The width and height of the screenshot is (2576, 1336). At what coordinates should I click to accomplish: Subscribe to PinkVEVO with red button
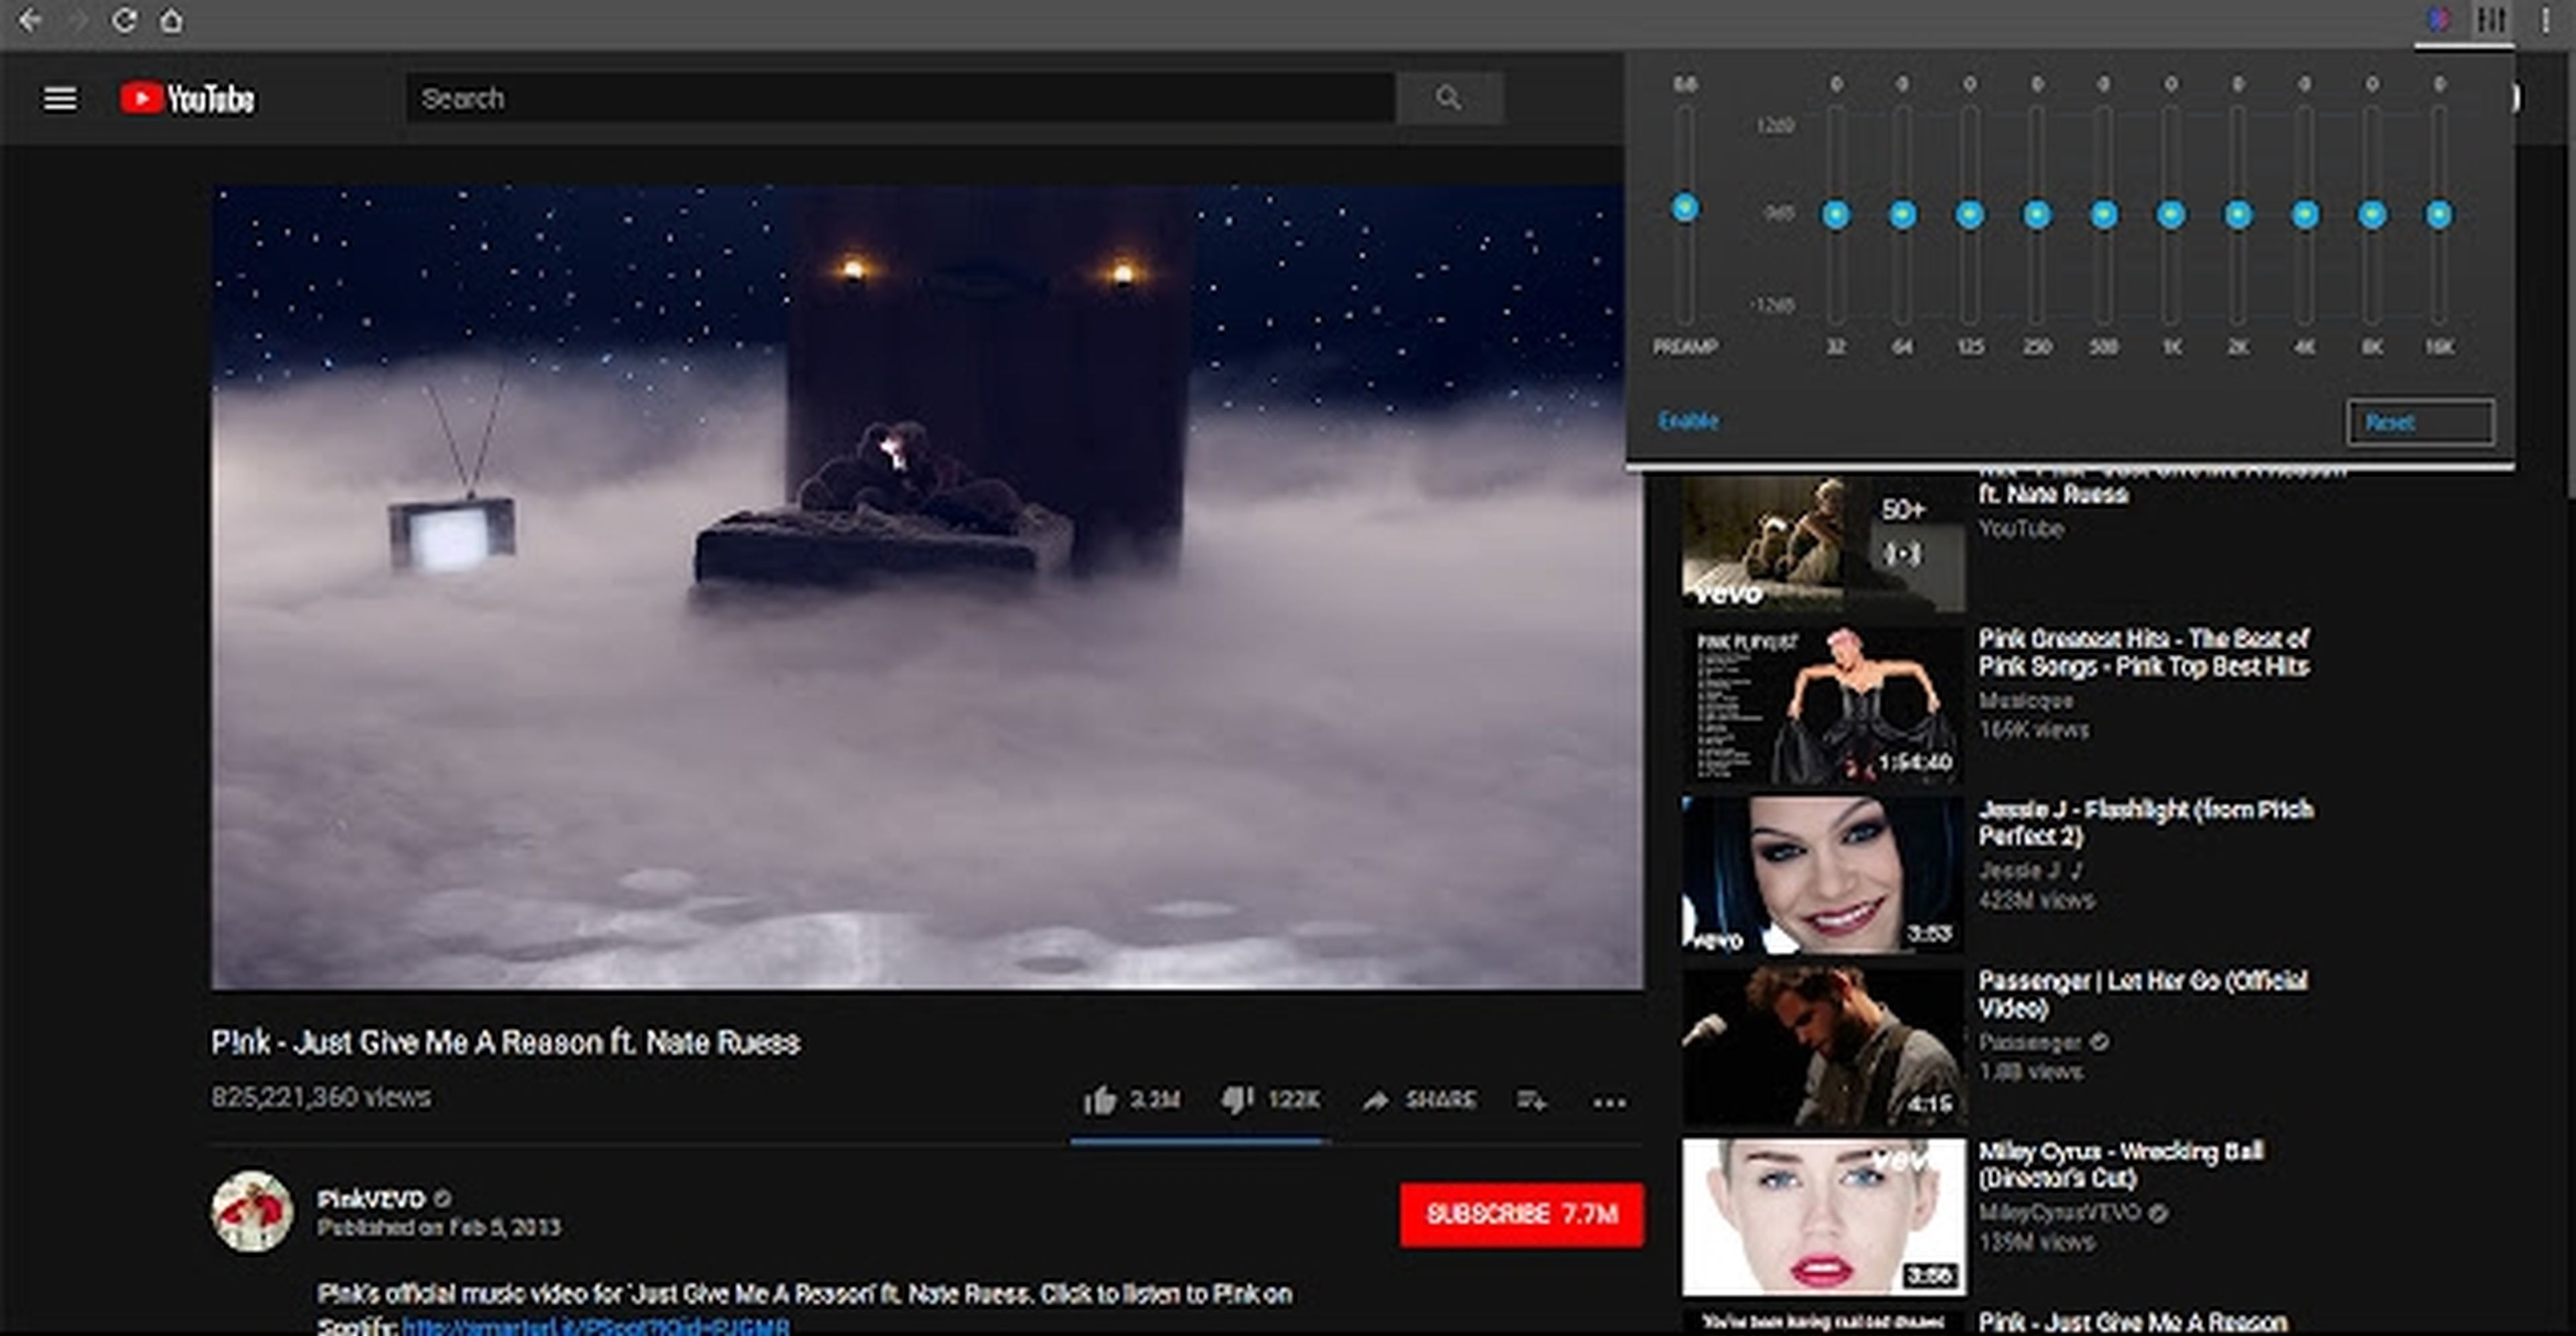pos(1521,1214)
